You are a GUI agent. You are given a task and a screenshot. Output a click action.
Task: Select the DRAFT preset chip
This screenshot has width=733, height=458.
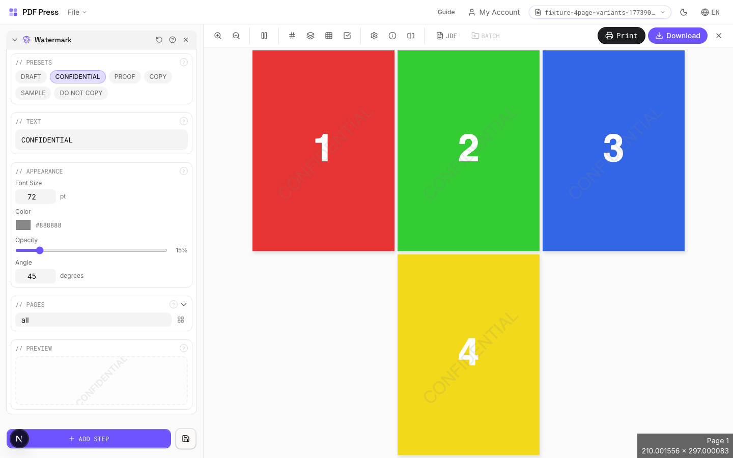pos(31,77)
